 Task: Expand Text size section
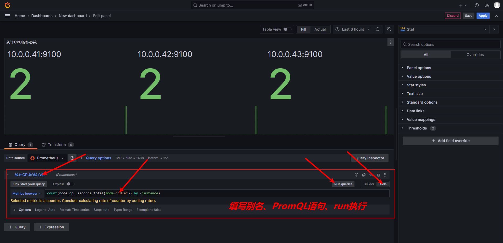(414, 94)
